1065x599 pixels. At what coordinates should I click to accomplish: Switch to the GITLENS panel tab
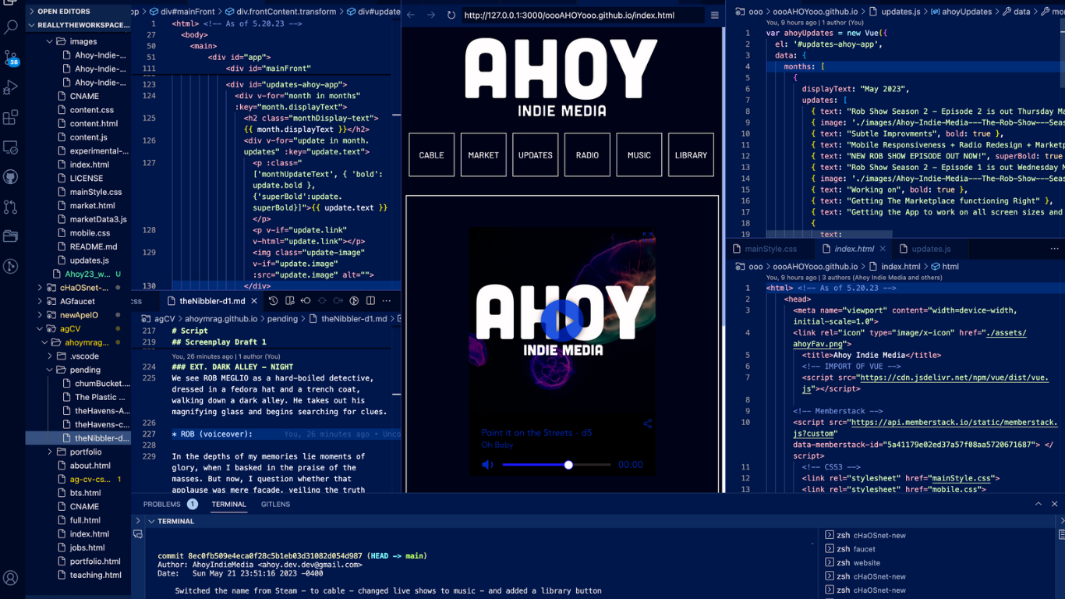275,505
